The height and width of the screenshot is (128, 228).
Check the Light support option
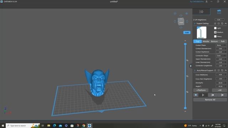[215, 28]
